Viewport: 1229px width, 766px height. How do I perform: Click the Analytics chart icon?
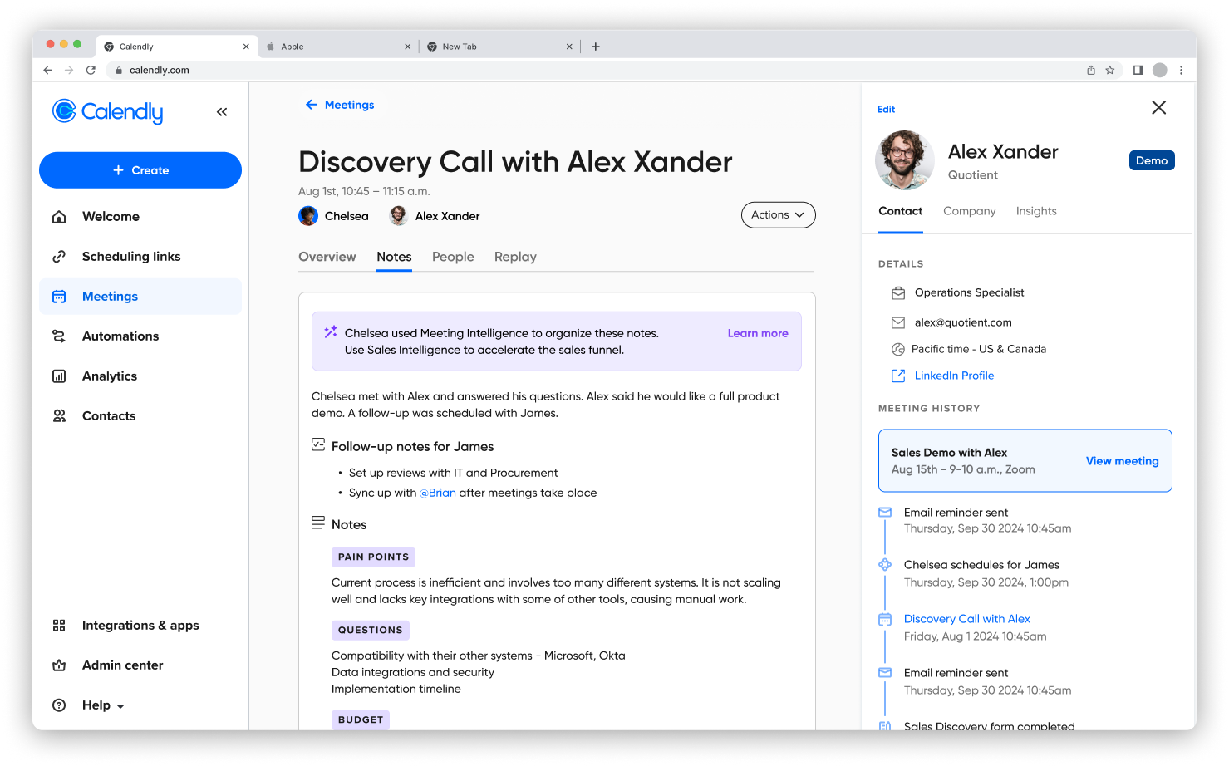[x=59, y=376]
